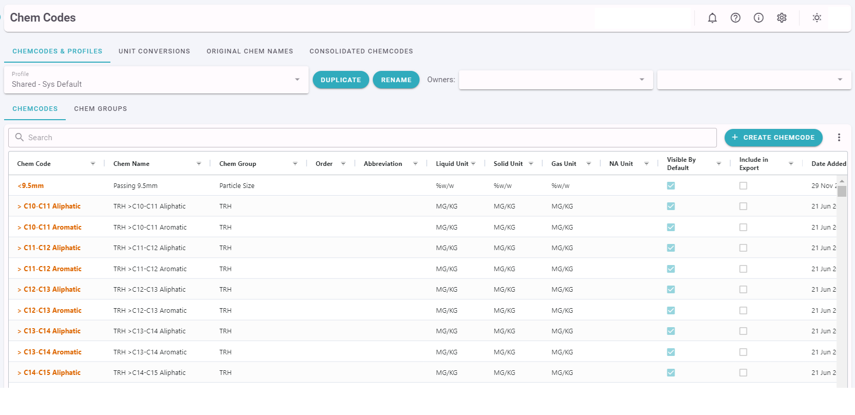The height and width of the screenshot is (415, 855).
Task: Click the 29 Nov date cell
Action: (x=824, y=185)
